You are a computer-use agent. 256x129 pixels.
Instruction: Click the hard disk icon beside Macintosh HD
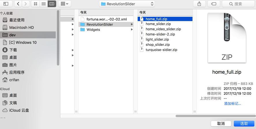[5, 27]
